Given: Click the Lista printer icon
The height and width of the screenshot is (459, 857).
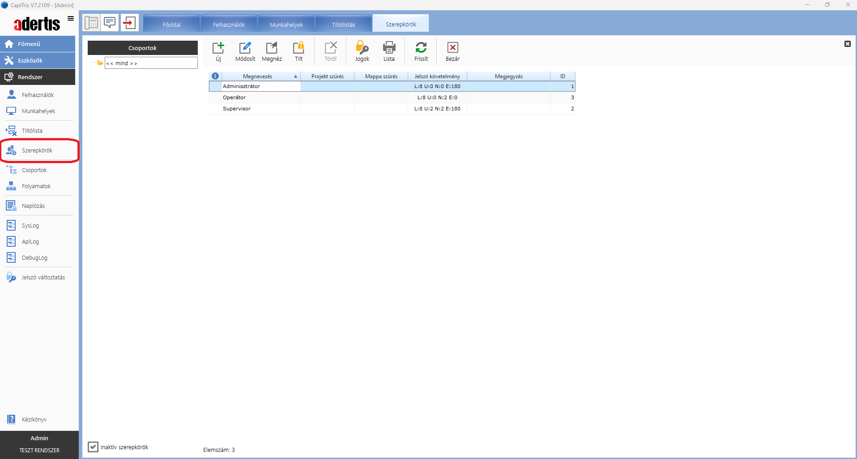Looking at the screenshot, I should [389, 48].
